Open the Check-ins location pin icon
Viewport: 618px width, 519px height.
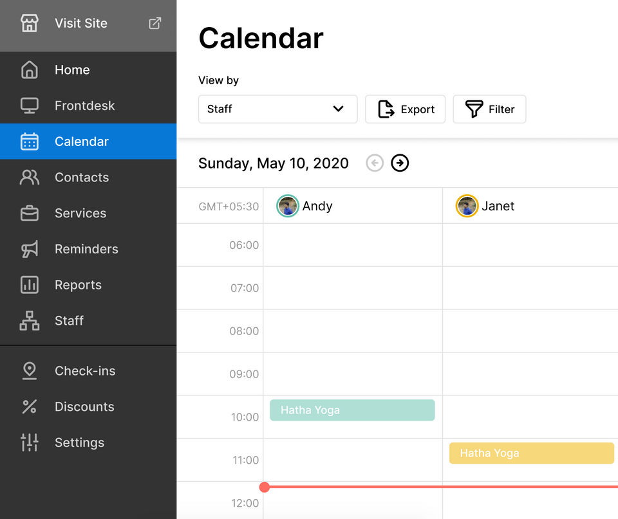point(30,371)
